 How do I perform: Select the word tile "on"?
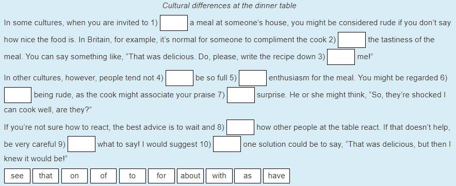[x=74, y=176]
